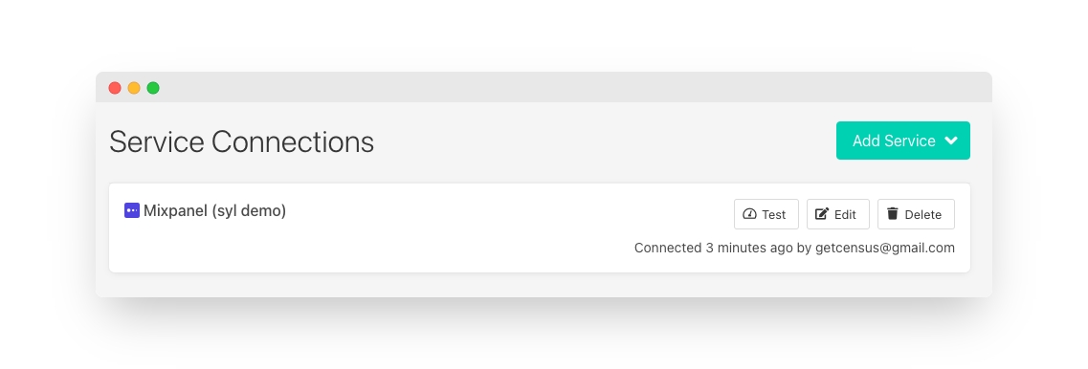
Task: Test the Mixpanel connection
Action: tap(766, 214)
